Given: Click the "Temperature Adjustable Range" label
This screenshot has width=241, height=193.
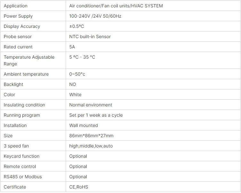Looking at the screenshot, I should [29, 60].
